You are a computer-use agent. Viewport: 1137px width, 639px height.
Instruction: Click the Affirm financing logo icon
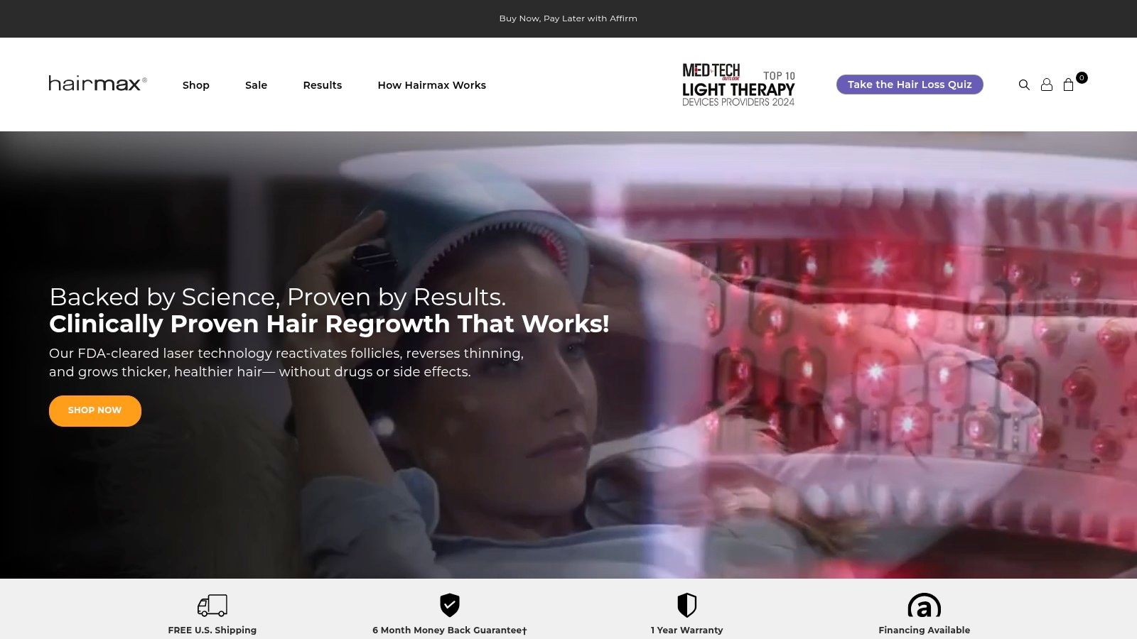tap(924, 606)
